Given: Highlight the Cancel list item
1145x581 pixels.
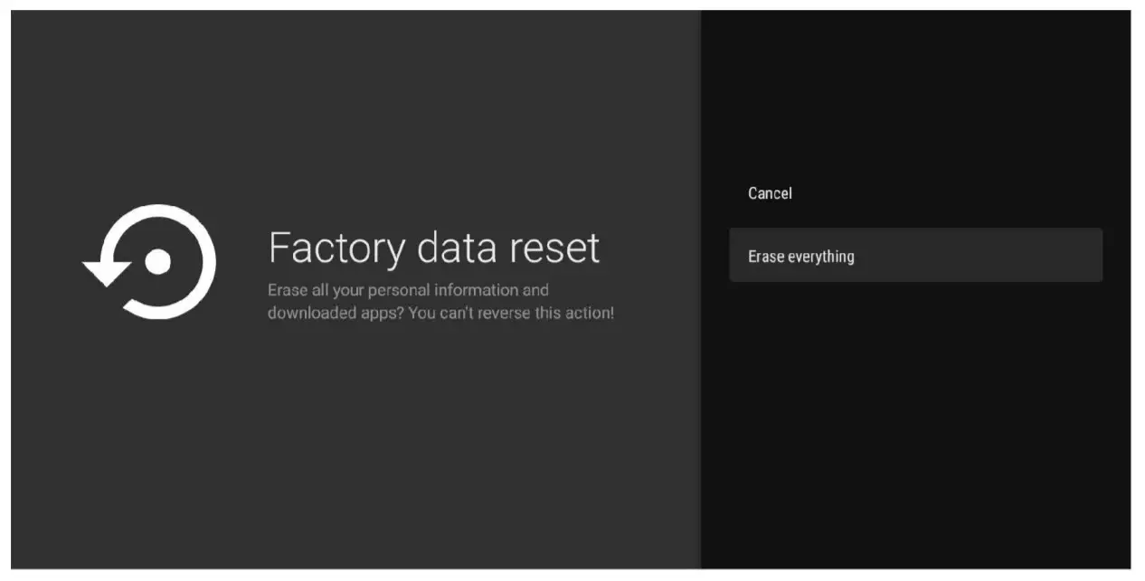Looking at the screenshot, I should pyautogui.click(x=770, y=193).
